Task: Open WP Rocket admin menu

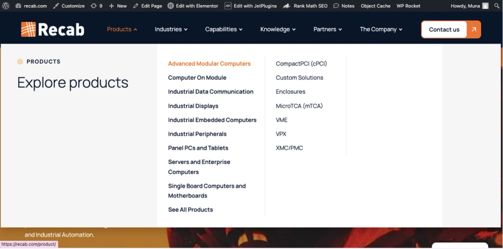Action: click(409, 6)
